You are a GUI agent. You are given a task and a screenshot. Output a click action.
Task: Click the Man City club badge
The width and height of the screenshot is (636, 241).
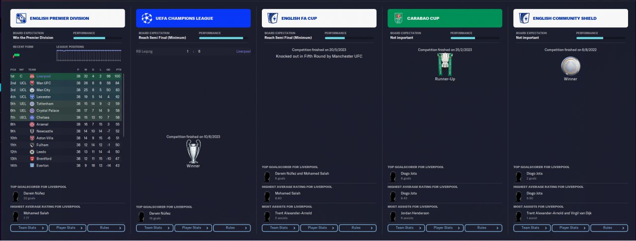click(x=32, y=90)
